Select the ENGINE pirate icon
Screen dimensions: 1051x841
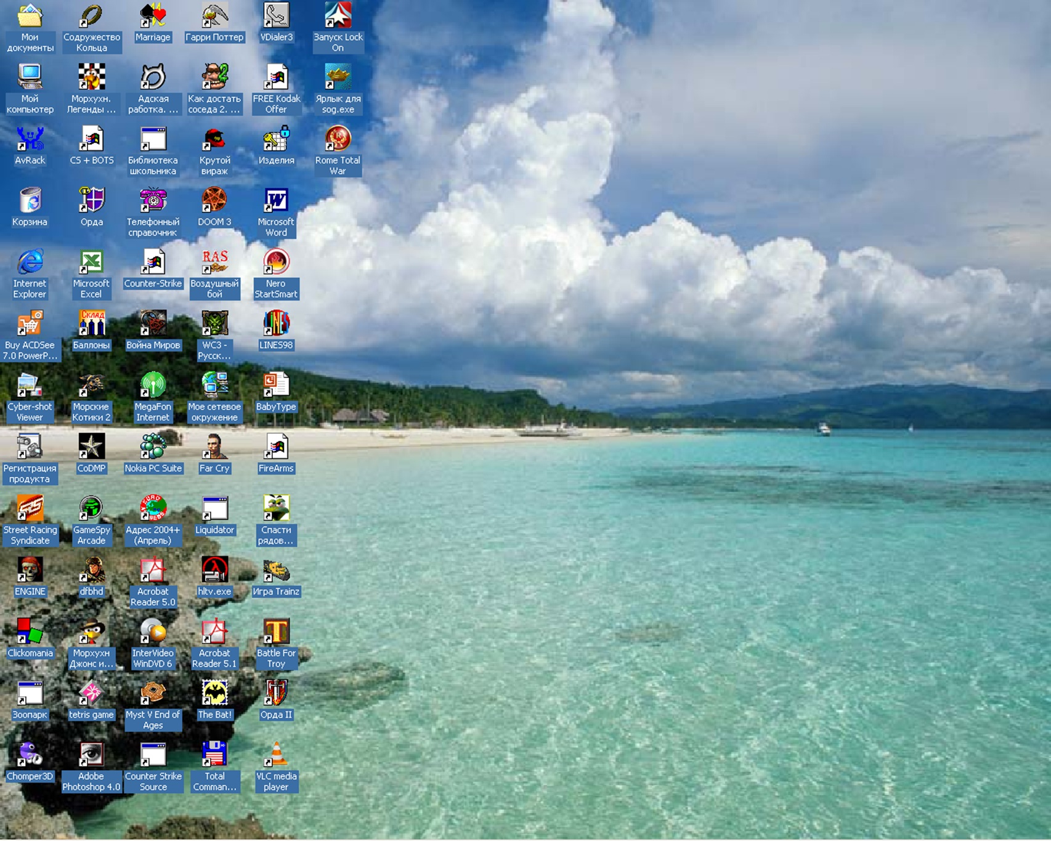click(x=30, y=570)
